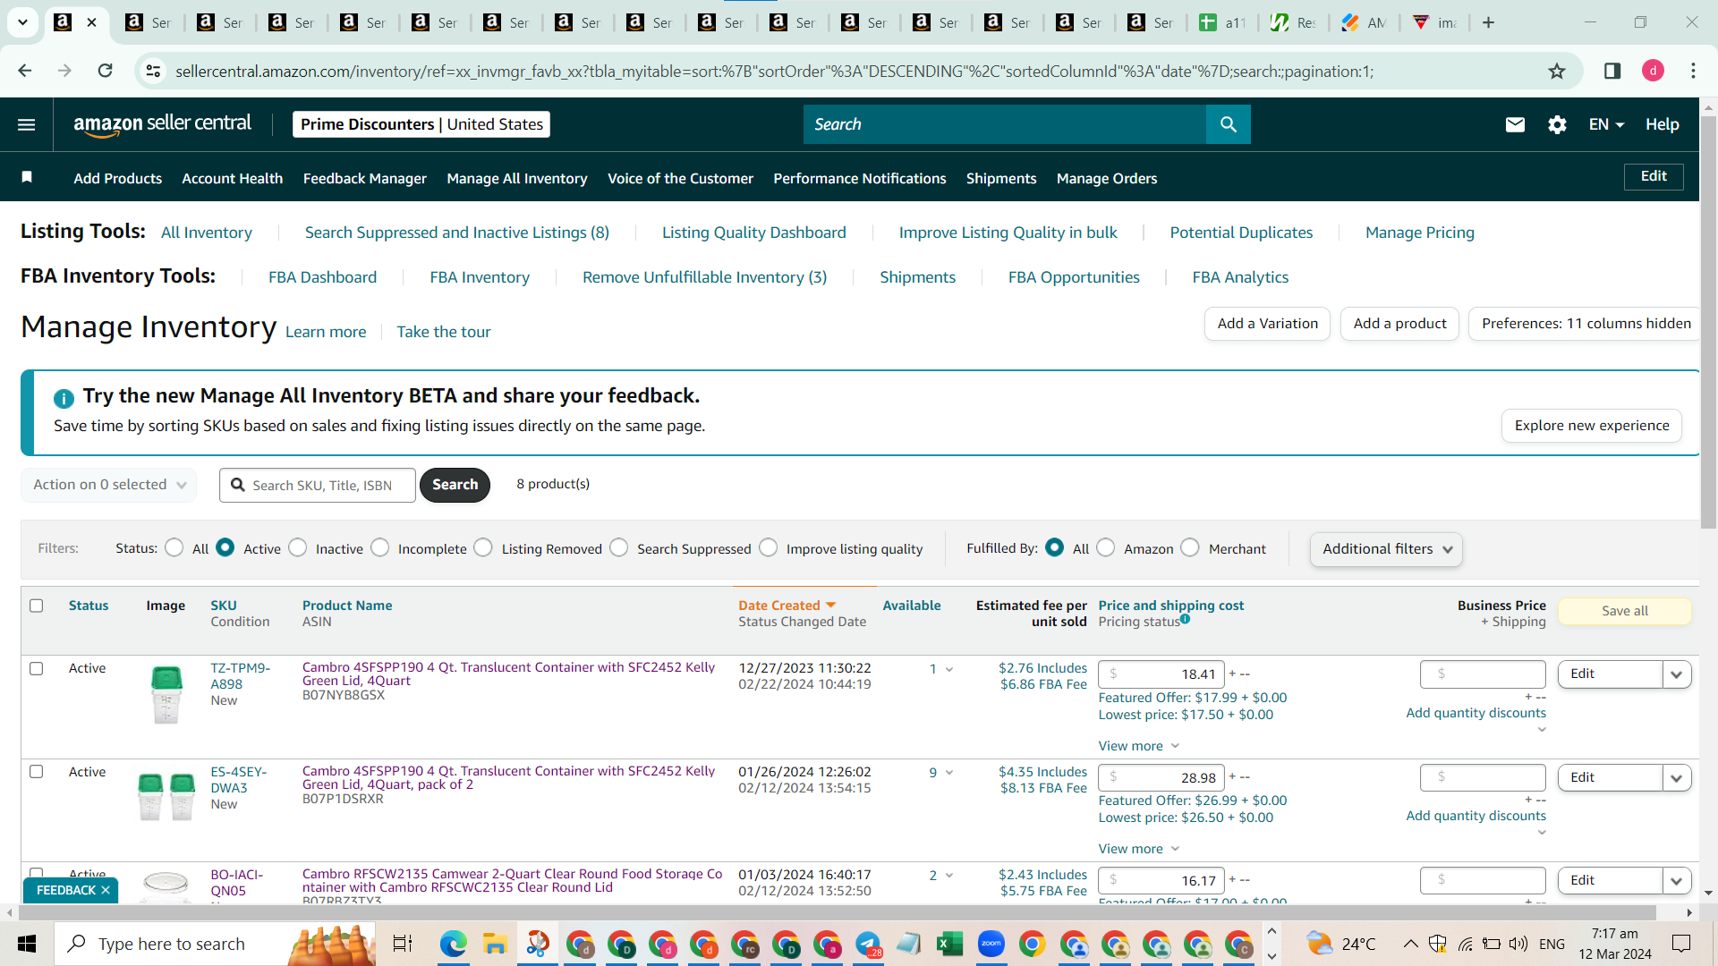Go to Voice of the Customer
1718x966 pixels.
tap(680, 178)
